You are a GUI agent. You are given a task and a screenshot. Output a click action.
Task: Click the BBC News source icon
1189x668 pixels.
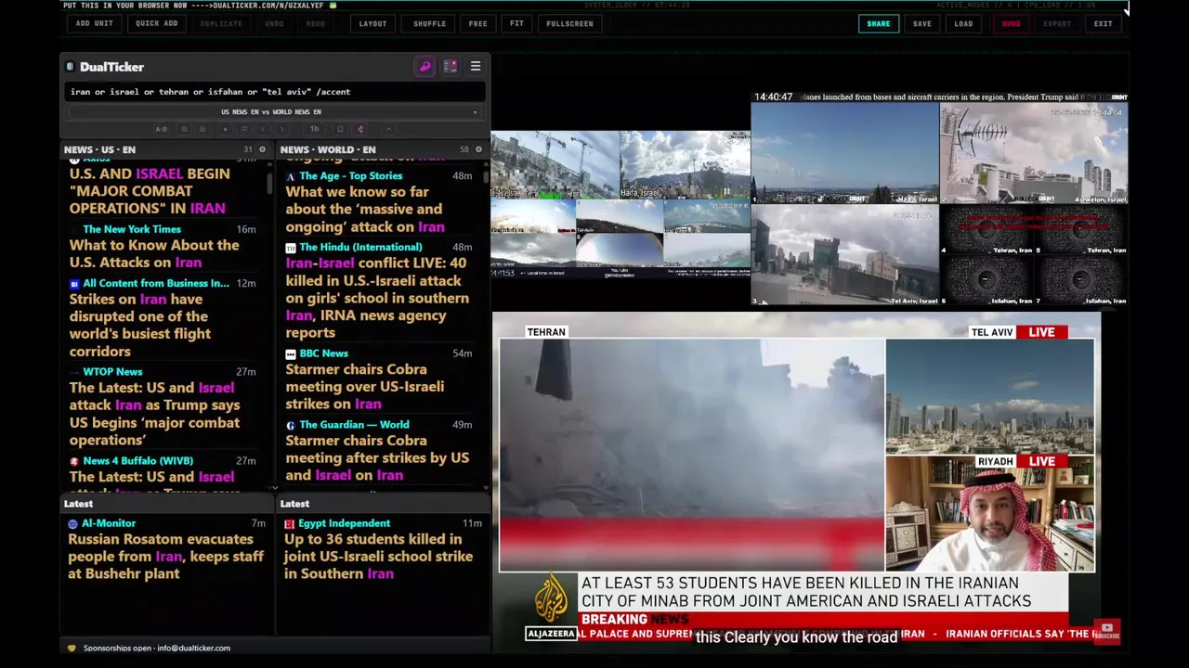point(291,353)
